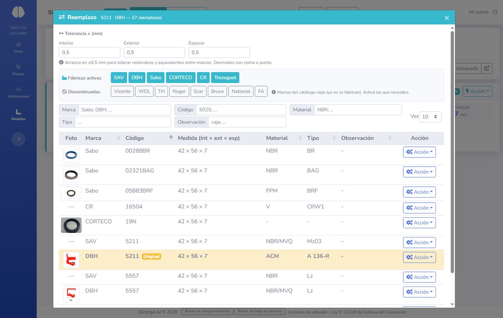Open Medidas ruler icon in sidebar
This screenshot has width=503, height=318.
(18, 112)
